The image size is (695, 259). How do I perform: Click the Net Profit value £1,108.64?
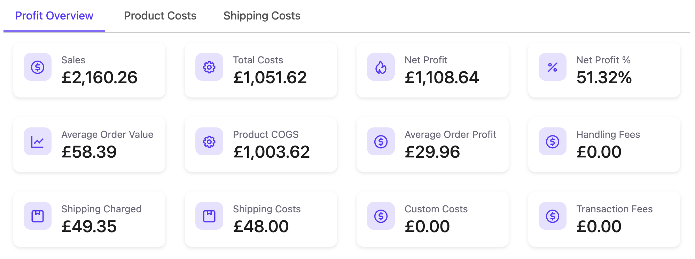pos(442,77)
